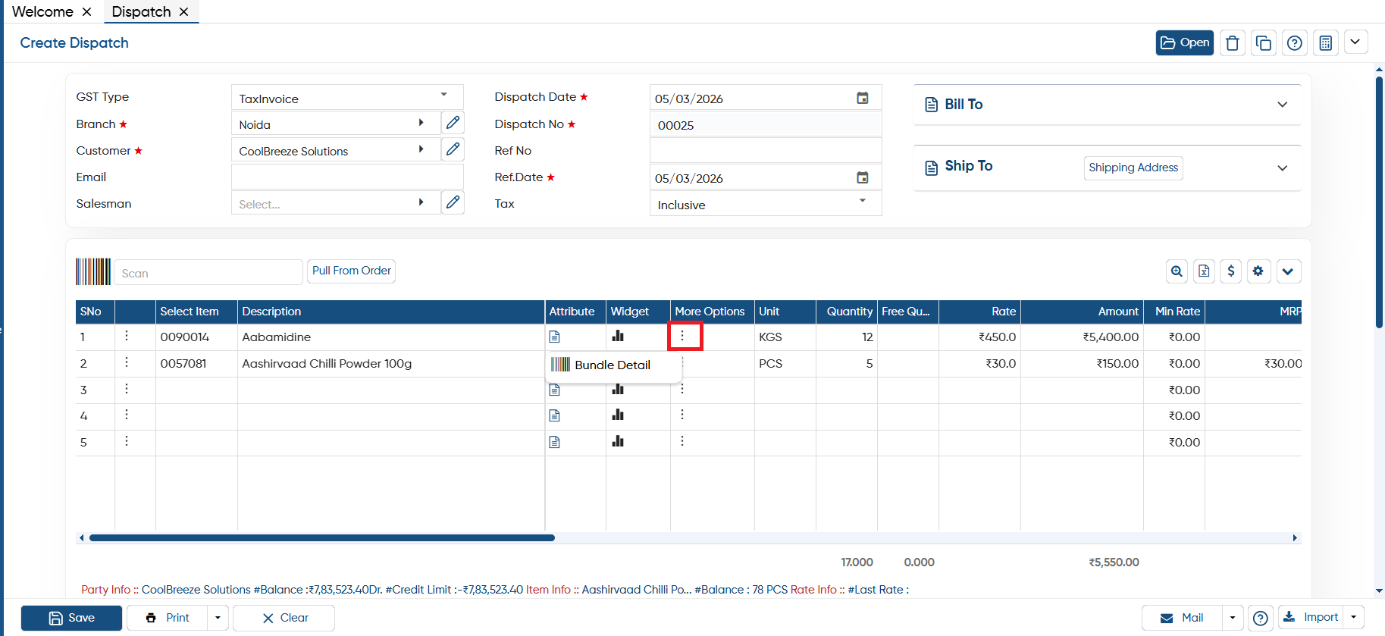Image resolution: width=1385 pixels, height=636 pixels.
Task: Select Bundle Detail menu option
Action: [x=612, y=365]
